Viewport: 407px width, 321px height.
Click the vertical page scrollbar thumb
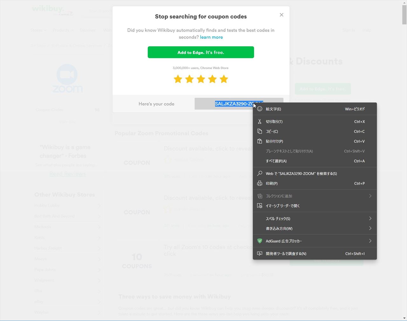coord(404,15)
